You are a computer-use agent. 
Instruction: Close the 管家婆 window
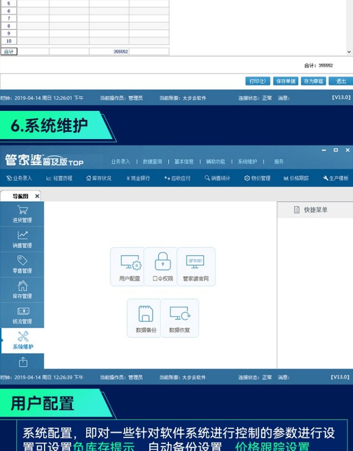[x=347, y=150]
